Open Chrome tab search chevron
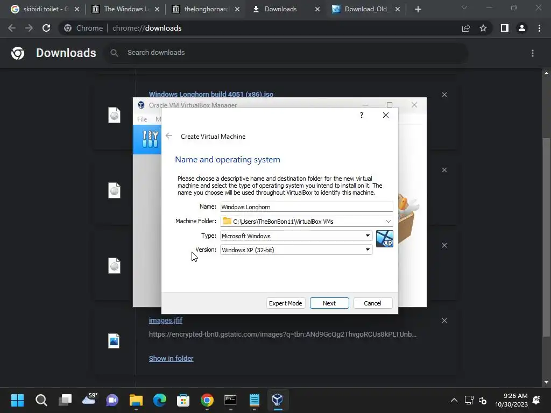 pos(464,8)
